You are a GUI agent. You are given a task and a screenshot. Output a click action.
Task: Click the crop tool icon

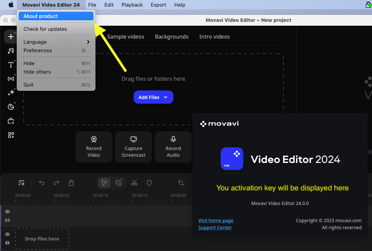[x=181, y=183]
